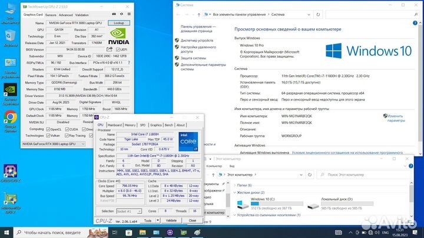Open the Control Panel desktop icon

click(10, 68)
